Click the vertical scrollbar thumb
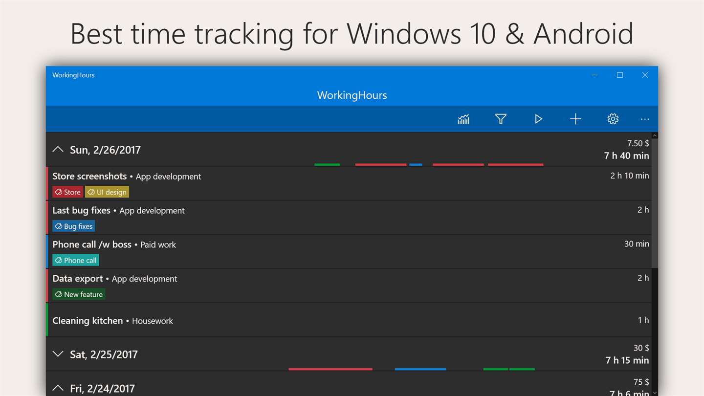This screenshot has height=396, width=704. [x=655, y=202]
